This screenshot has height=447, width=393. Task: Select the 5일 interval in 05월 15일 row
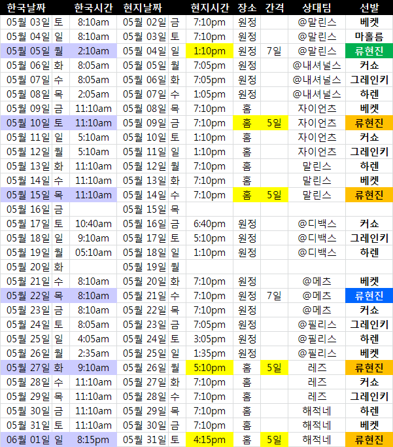tap(274, 195)
